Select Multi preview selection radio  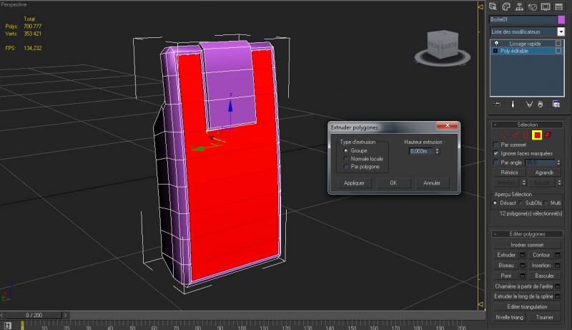coord(546,203)
